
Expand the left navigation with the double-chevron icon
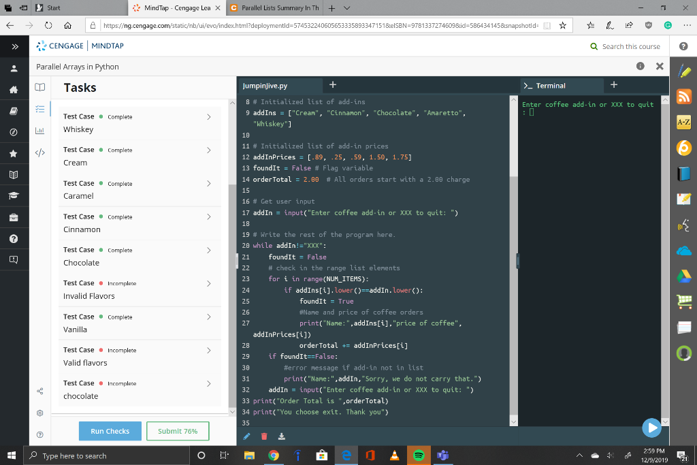15,46
